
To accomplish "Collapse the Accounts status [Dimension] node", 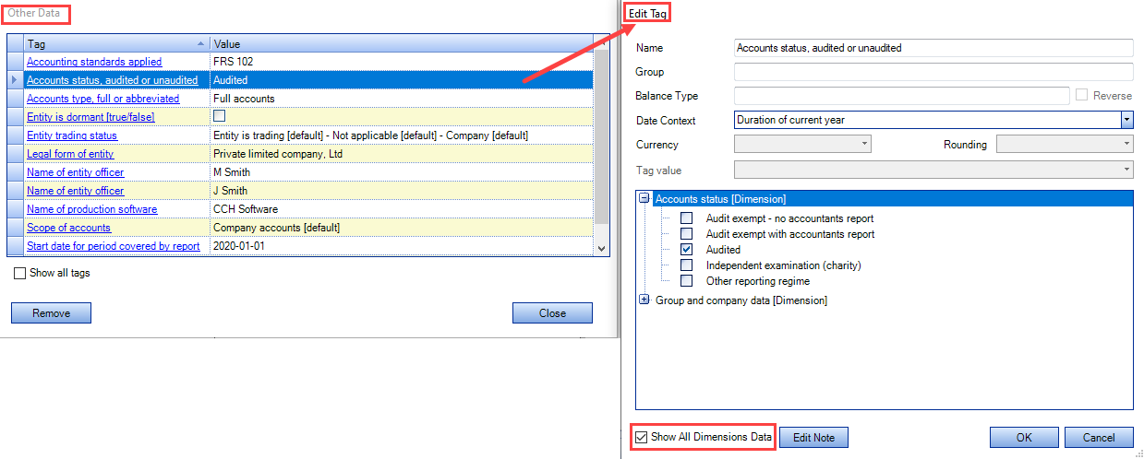I will 644,198.
